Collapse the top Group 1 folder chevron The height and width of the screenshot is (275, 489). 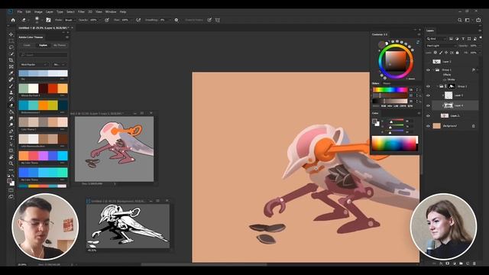(433, 70)
